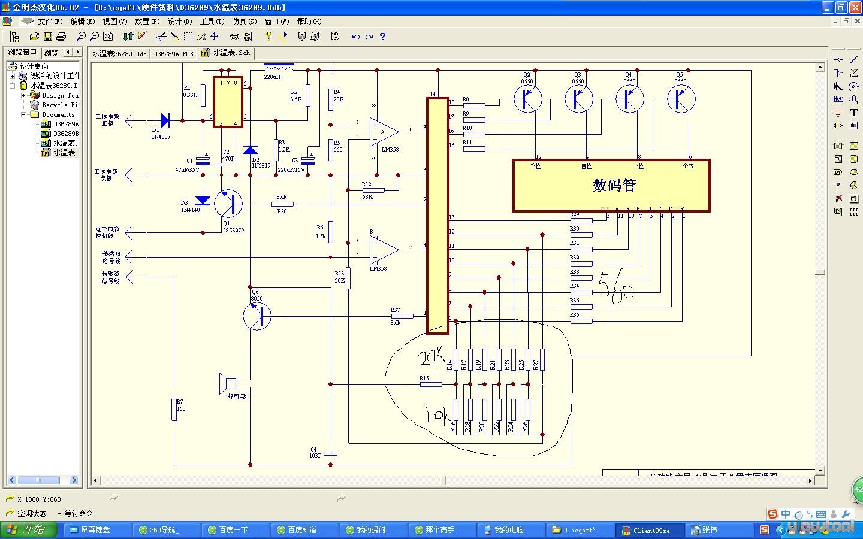The width and height of the screenshot is (863, 539).
Task: Choose the Place Text annotation T tool
Action: point(854,112)
